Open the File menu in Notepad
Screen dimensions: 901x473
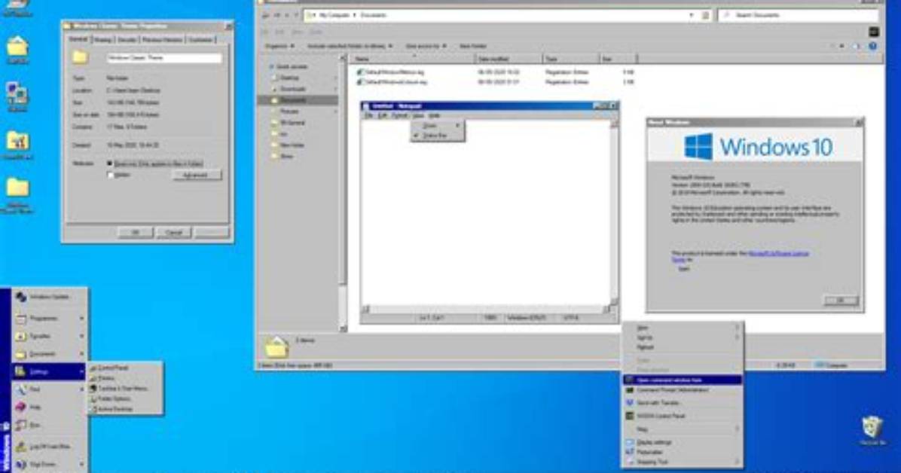[x=368, y=115]
